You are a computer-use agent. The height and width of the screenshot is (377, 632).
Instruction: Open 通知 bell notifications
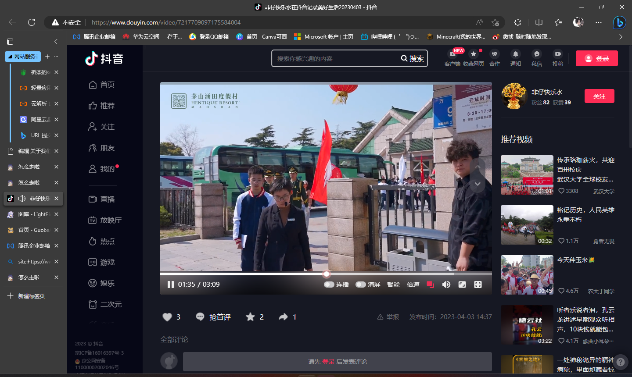click(516, 54)
